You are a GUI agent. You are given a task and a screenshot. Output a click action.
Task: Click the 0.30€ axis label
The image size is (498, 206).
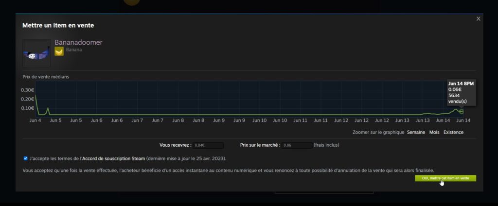click(x=27, y=90)
